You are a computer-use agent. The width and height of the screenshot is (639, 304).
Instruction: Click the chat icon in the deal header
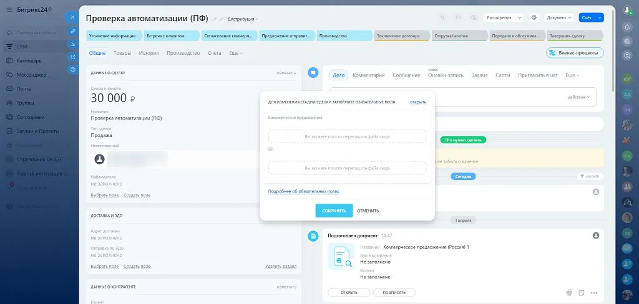[473, 17]
